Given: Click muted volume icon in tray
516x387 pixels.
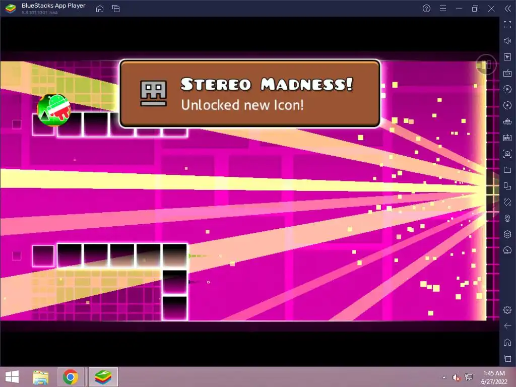Looking at the screenshot, I should click(456, 377).
